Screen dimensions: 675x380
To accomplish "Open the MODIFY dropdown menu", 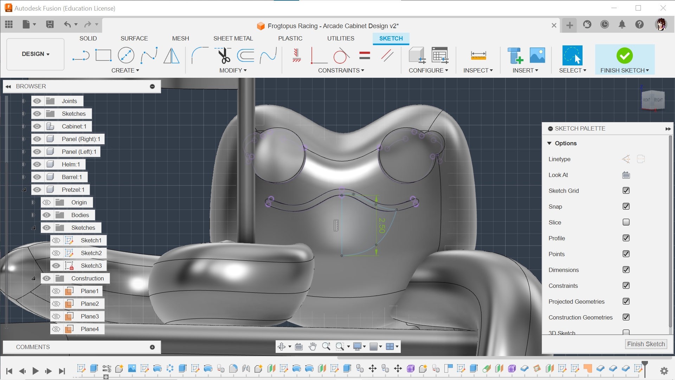I will click(x=232, y=70).
